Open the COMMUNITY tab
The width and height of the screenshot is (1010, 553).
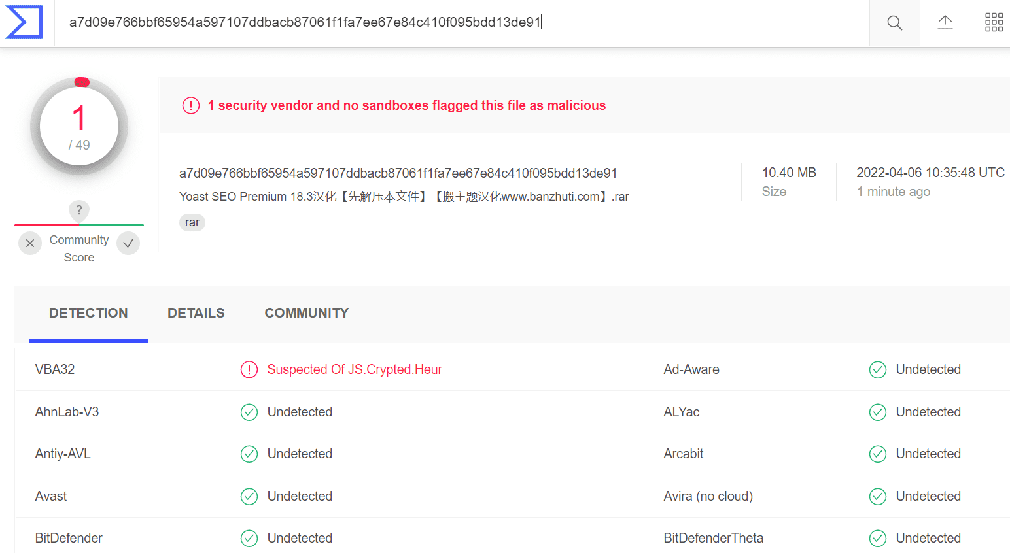[x=307, y=313]
